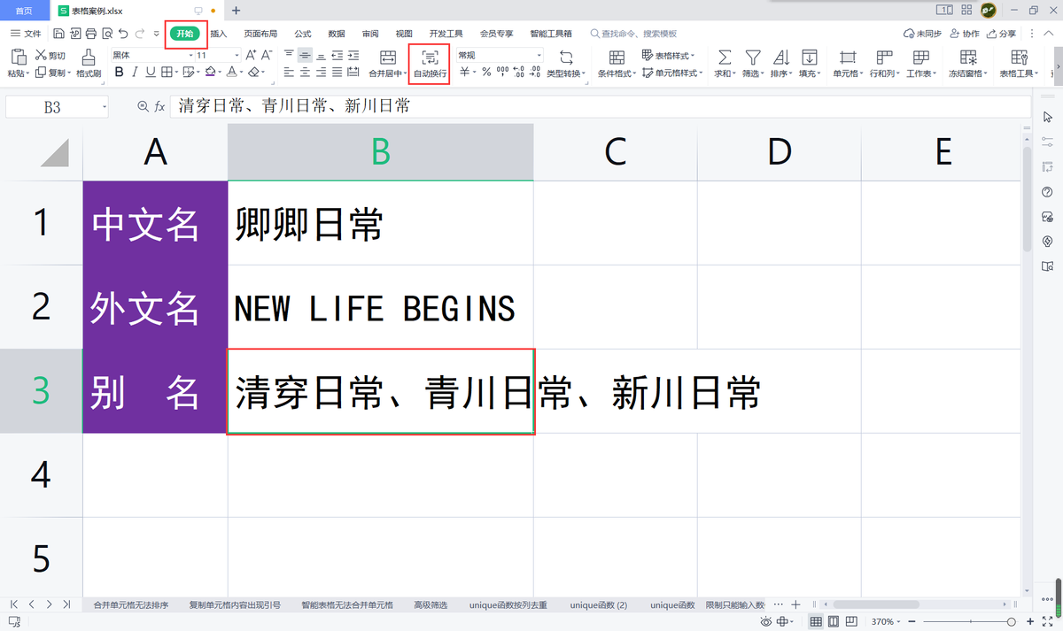Toggle Italic formatting
This screenshot has height=631, width=1063.
136,72
